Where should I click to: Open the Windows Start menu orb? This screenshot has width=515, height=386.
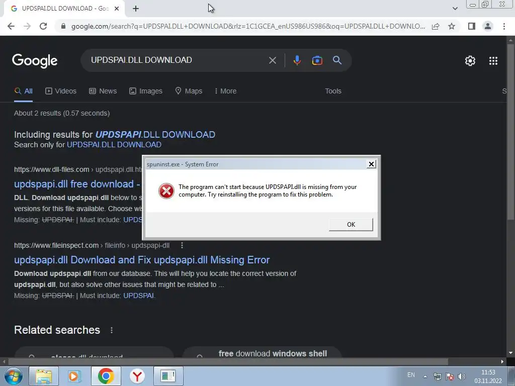tap(13, 376)
